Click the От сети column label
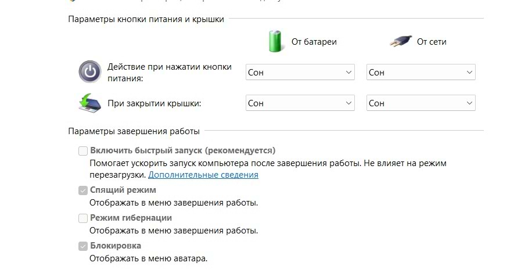Viewport: 521px width, 277px height. click(x=432, y=42)
